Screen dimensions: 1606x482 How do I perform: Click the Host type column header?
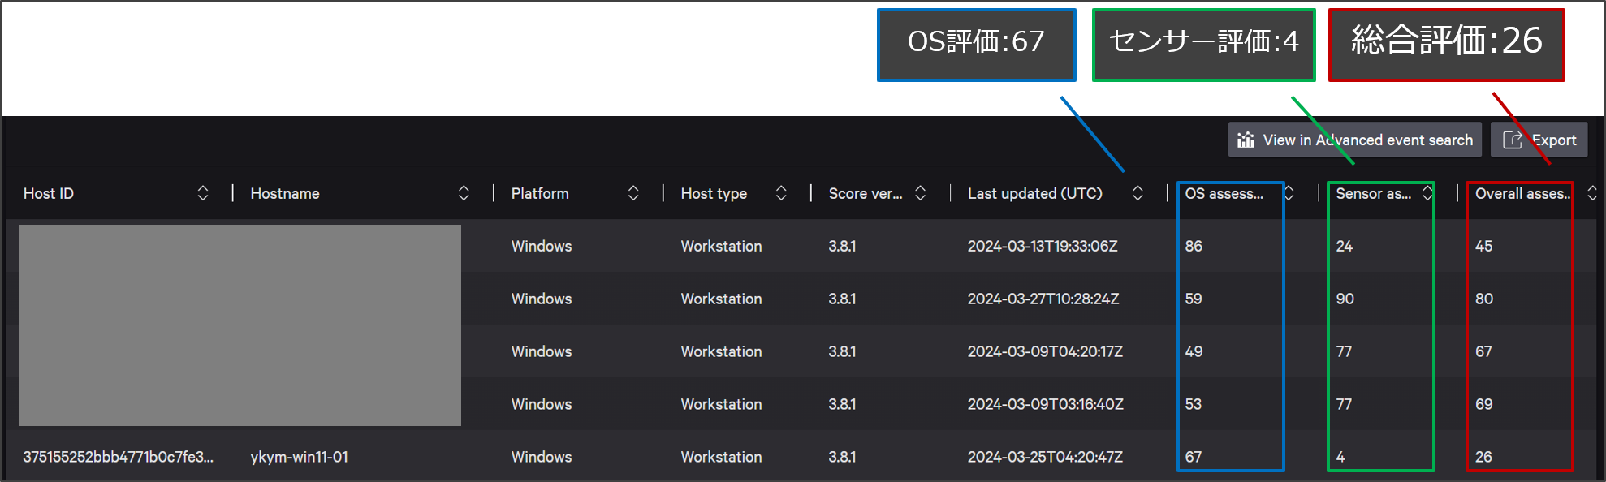714,193
